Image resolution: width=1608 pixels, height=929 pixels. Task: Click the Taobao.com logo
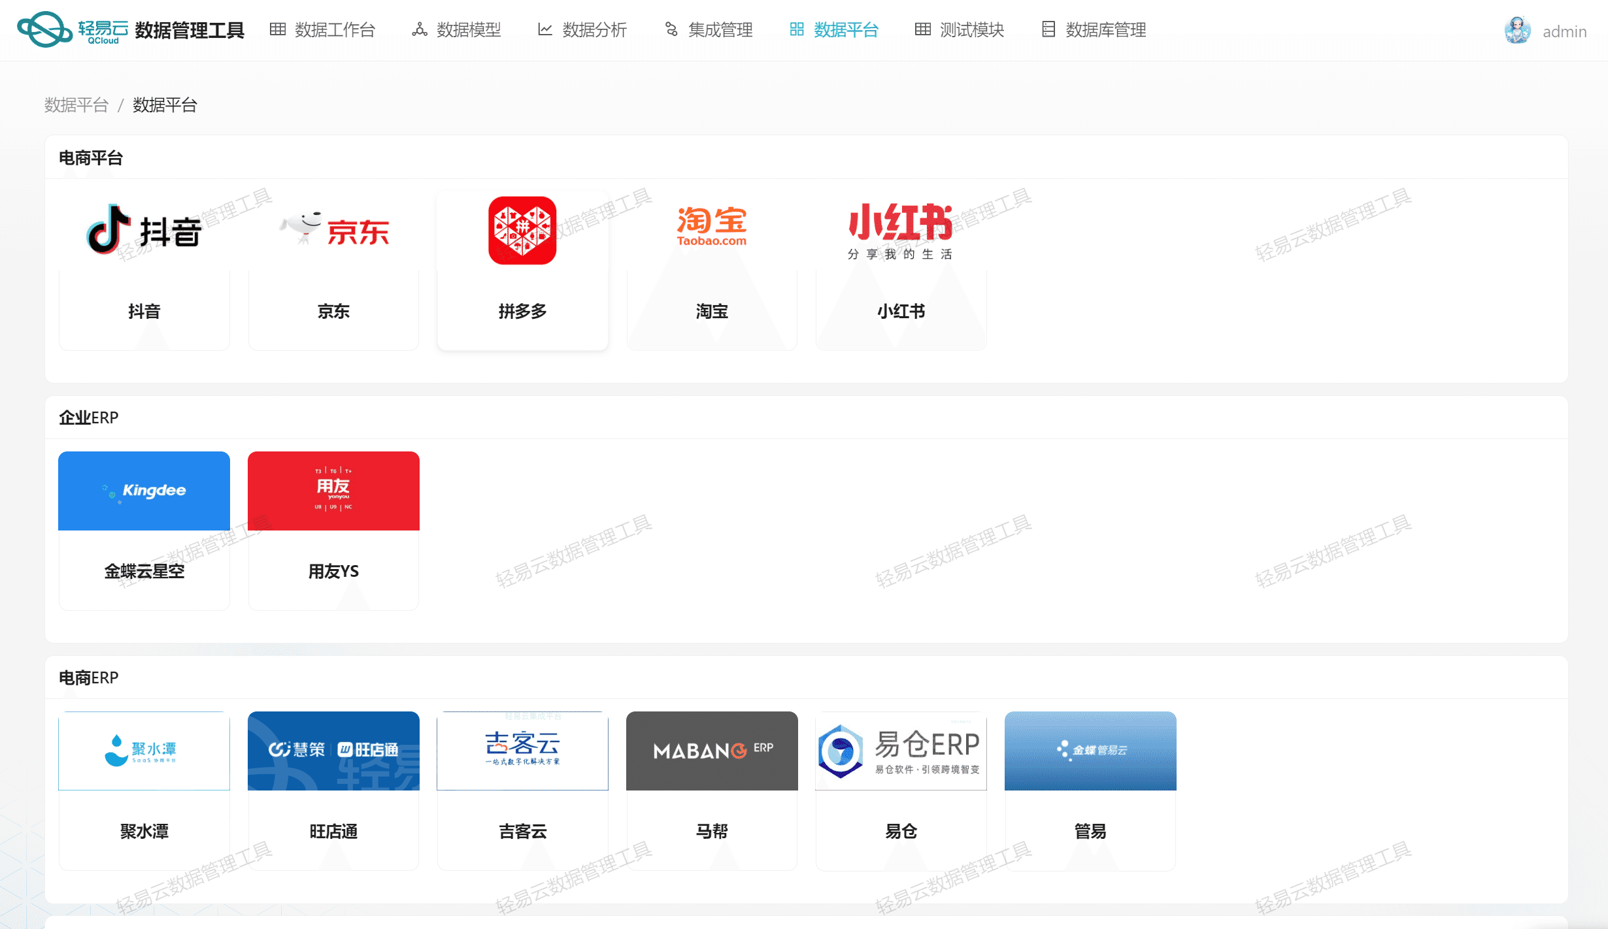712,226
